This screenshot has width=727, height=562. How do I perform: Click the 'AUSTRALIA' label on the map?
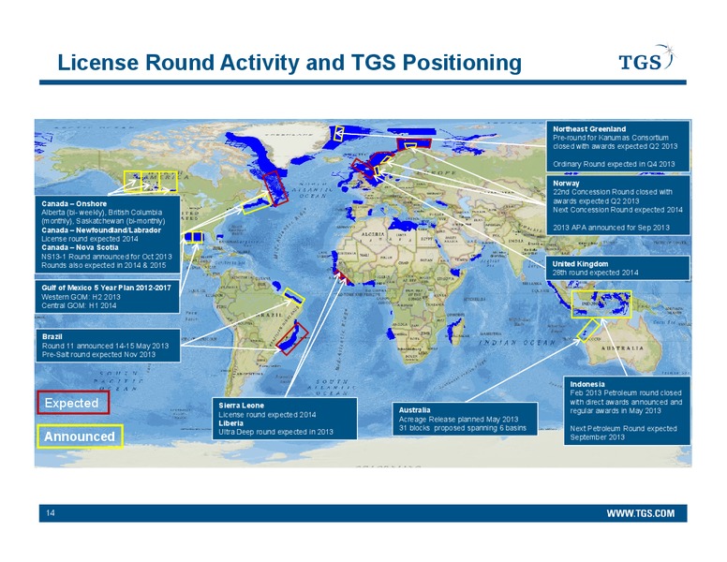pyautogui.click(x=622, y=348)
